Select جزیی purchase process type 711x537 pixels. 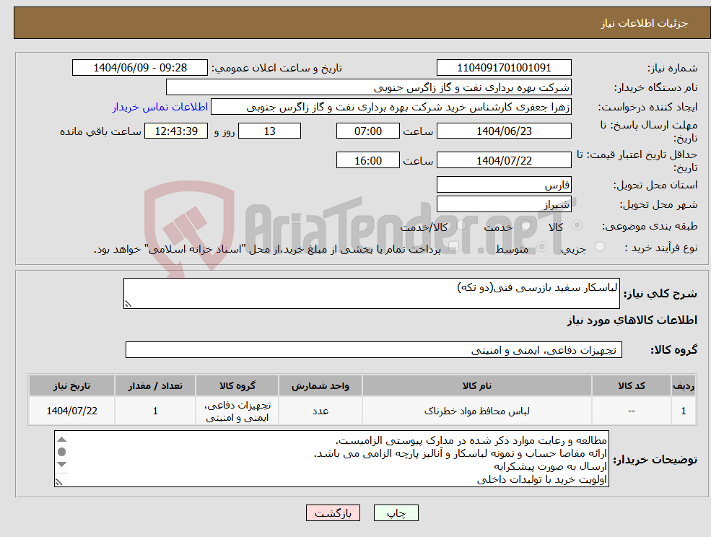pyautogui.click(x=601, y=245)
